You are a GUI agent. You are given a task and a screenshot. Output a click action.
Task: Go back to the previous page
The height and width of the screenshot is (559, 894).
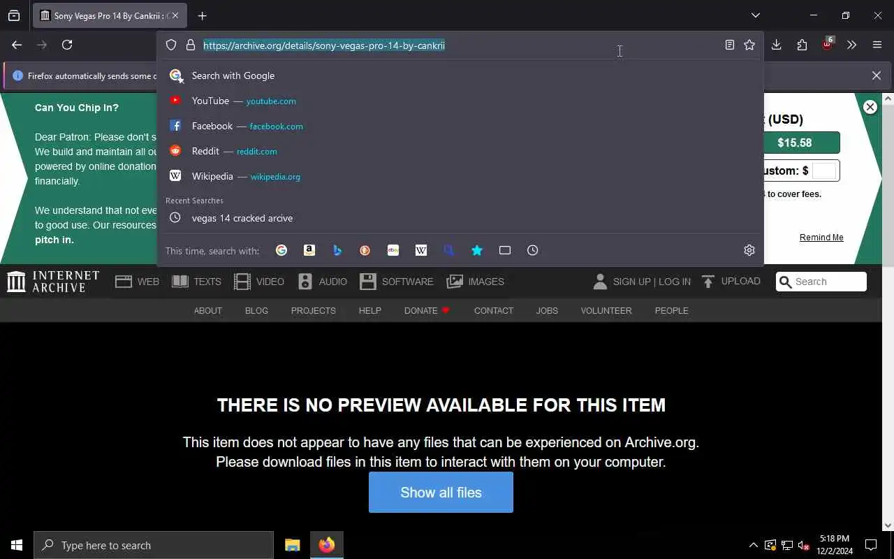click(x=17, y=45)
